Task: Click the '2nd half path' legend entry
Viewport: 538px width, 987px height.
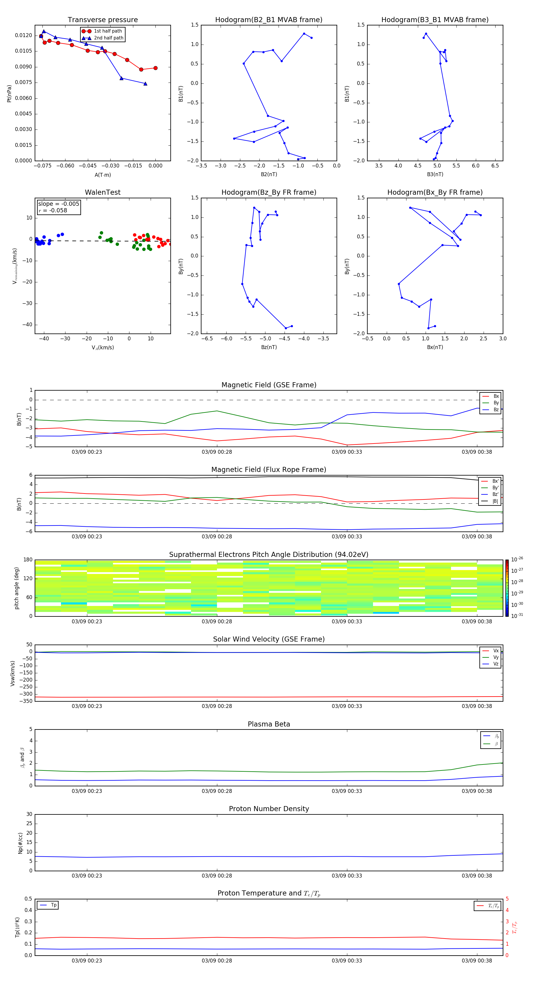Action: tap(103, 38)
